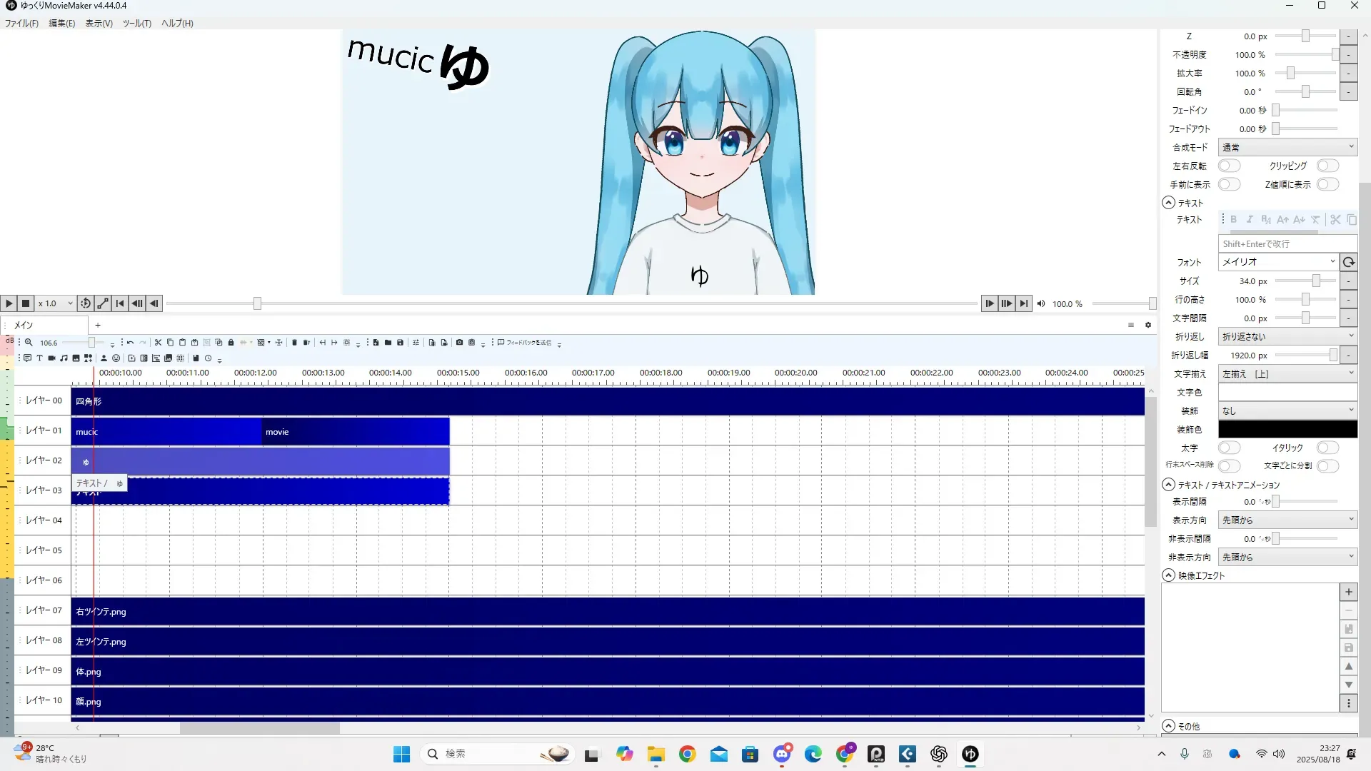Click the save floppy disk icon in toolbar
Image resolution: width=1371 pixels, height=771 pixels.
pyautogui.click(x=400, y=343)
